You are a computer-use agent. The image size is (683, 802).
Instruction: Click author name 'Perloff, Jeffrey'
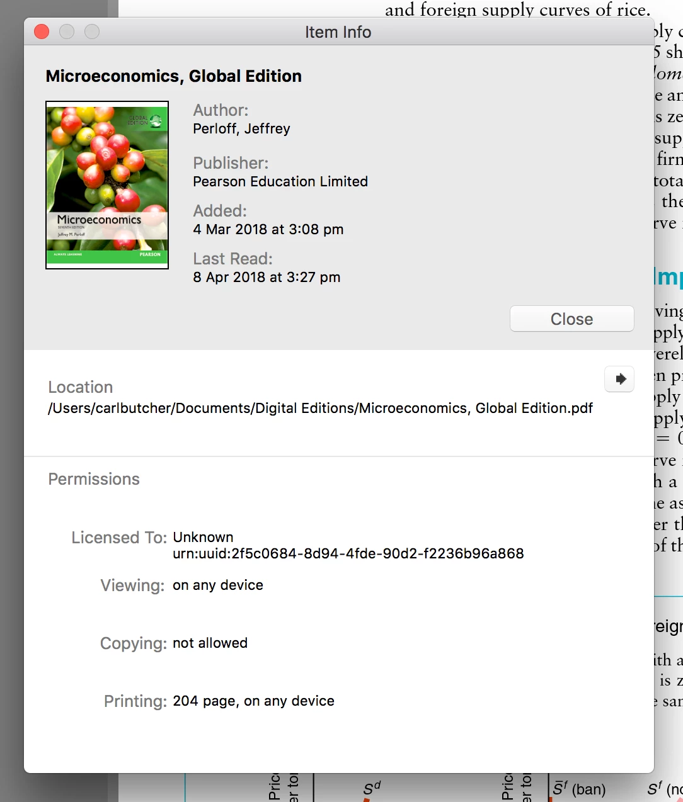tap(241, 128)
